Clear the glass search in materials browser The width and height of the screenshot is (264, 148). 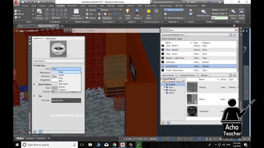click(x=236, y=30)
